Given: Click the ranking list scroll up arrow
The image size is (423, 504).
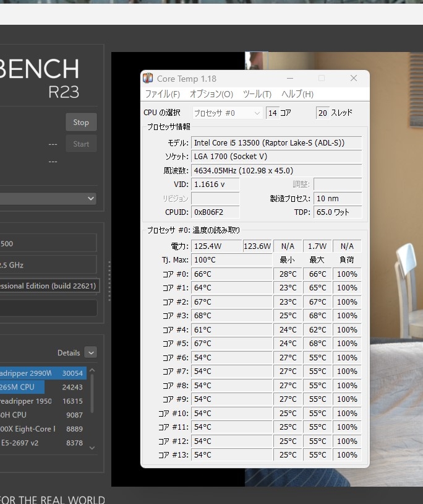Looking at the screenshot, I should [x=92, y=370].
